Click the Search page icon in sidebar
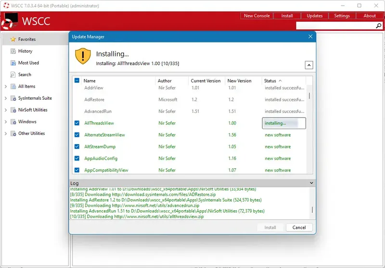 pos(13,75)
